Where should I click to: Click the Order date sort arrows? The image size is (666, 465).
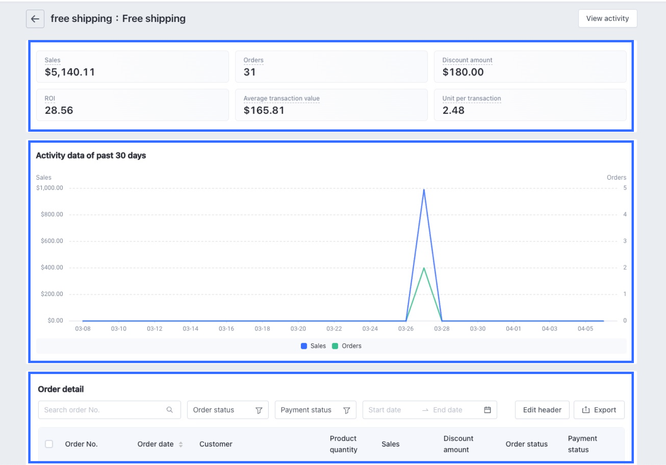[181, 444]
